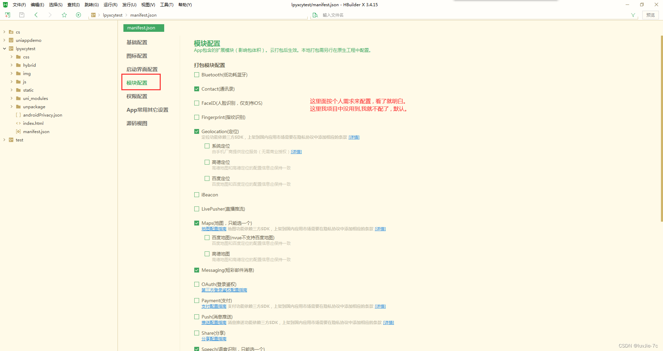This screenshot has width=663, height=351.
Task: Click the 输入文件名 search field
Action: point(346,15)
